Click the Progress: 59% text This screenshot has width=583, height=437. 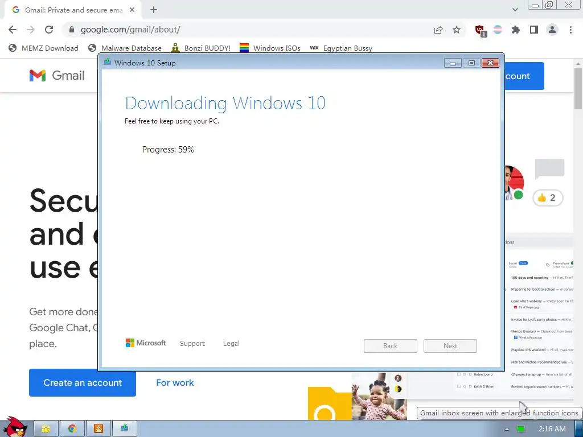[168, 150]
